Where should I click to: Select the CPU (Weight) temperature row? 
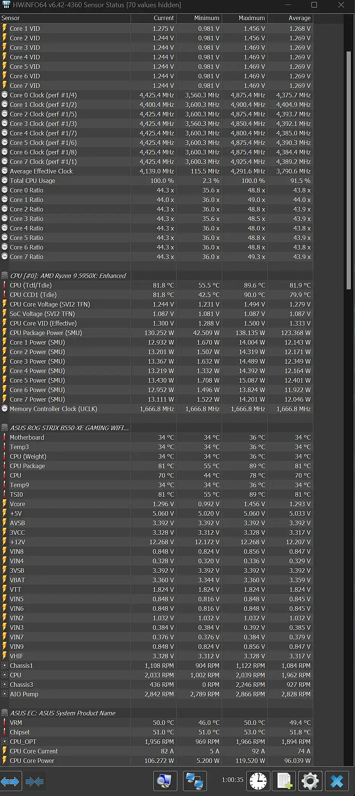click(x=156, y=456)
